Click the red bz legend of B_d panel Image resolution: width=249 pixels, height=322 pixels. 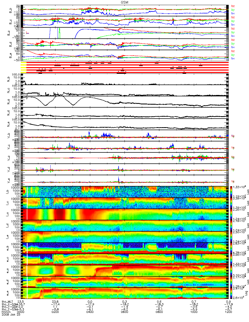[x=233, y=39]
